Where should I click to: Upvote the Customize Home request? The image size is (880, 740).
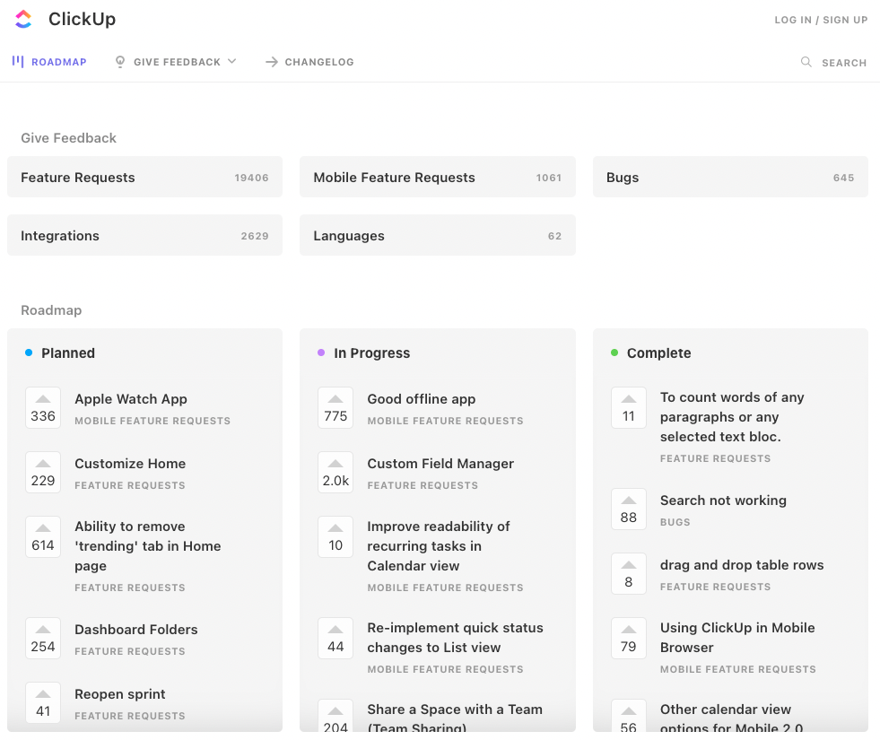coord(43,473)
